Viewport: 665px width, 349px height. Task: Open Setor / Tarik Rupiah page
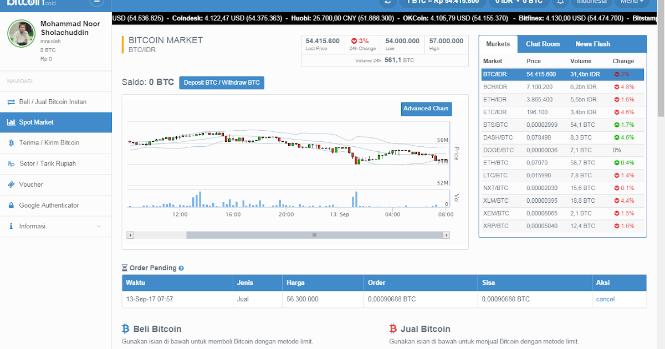click(x=55, y=163)
